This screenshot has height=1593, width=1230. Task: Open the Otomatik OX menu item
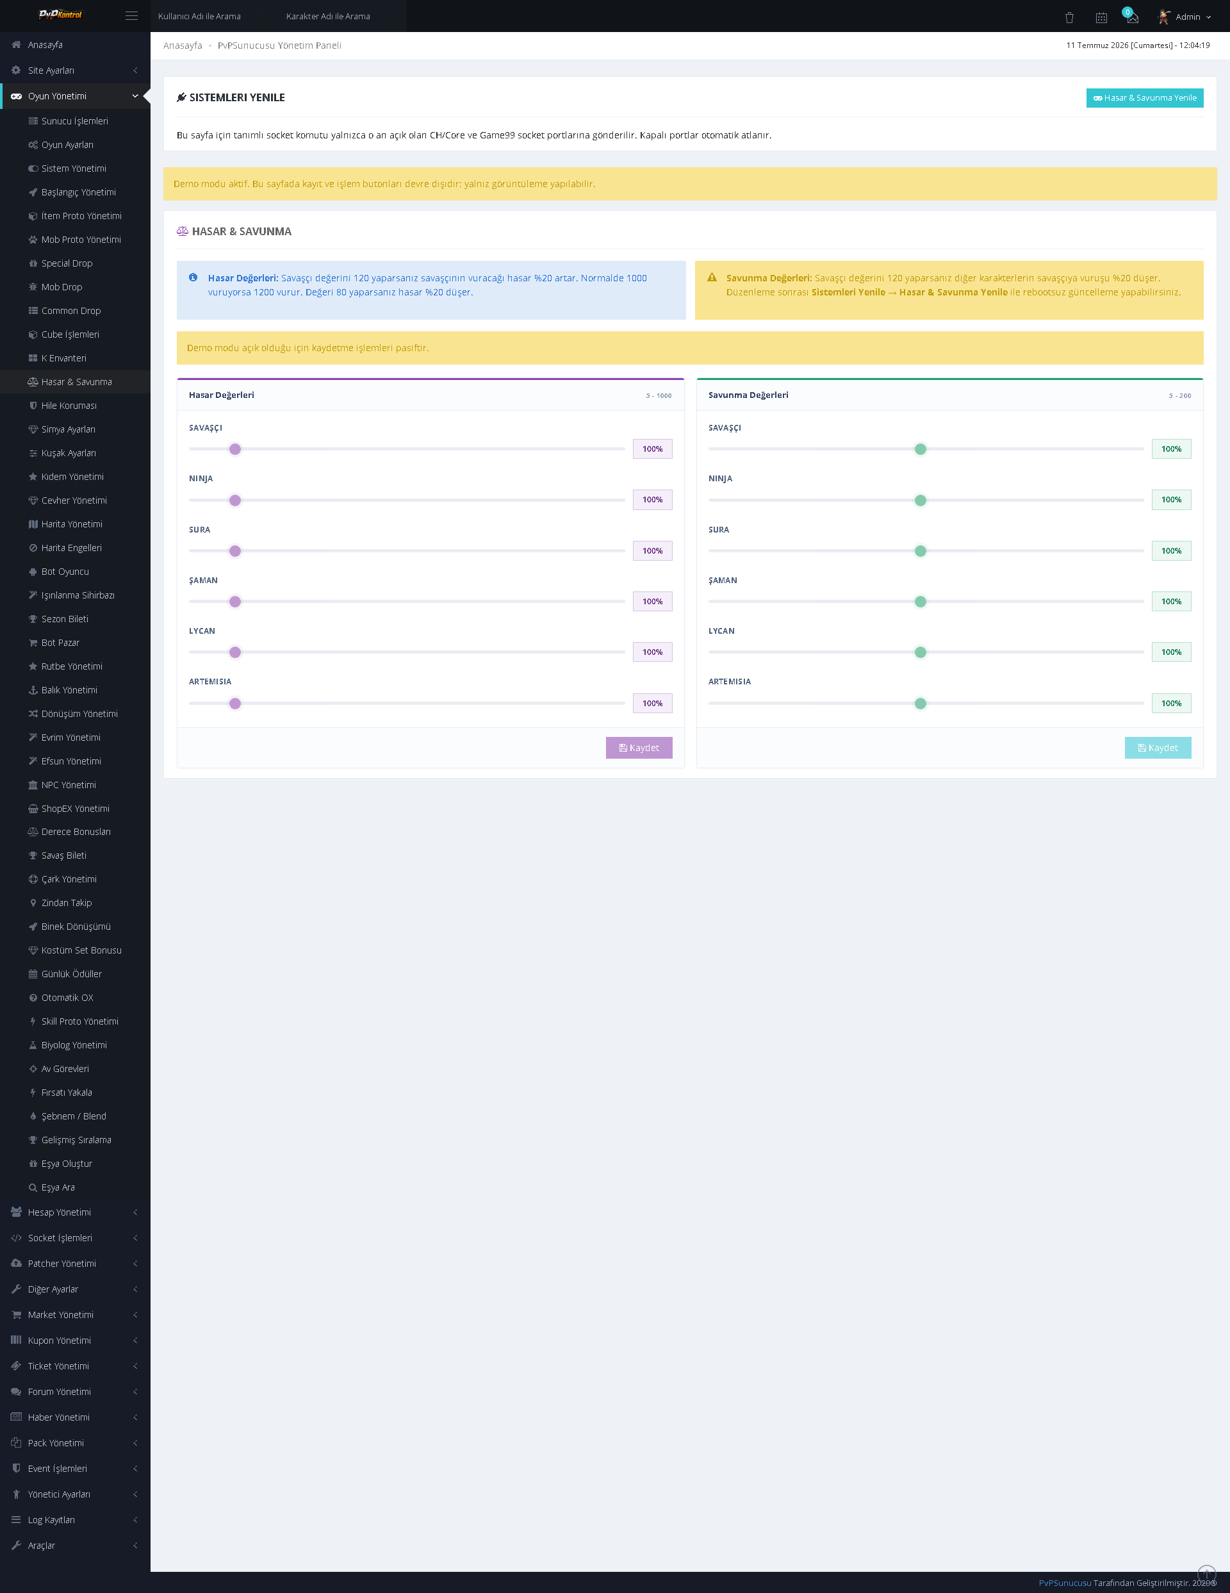pyautogui.click(x=75, y=998)
